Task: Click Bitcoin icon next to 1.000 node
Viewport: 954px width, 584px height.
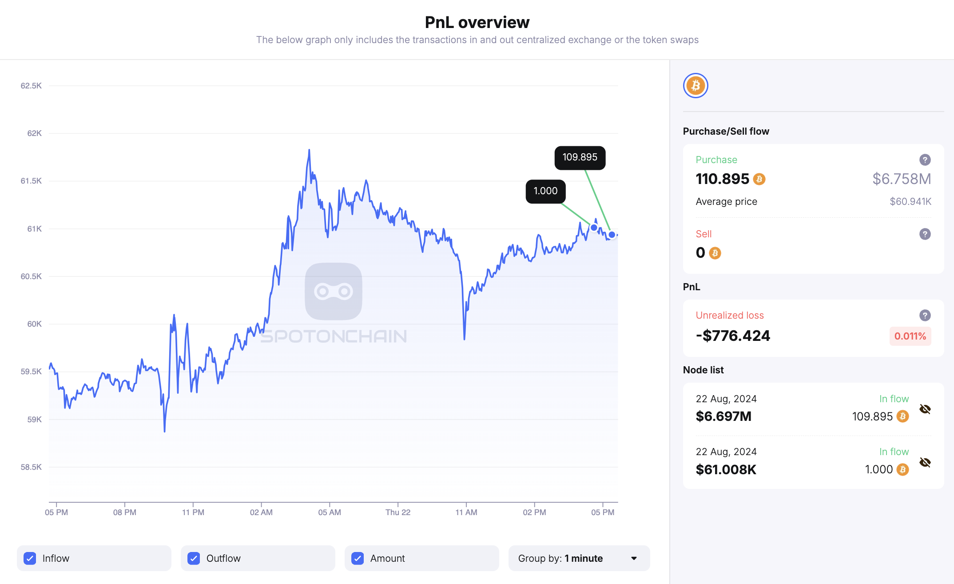Action: click(902, 470)
